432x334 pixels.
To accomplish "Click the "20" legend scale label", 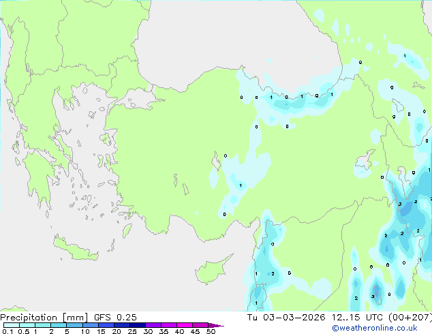I will (117, 331).
